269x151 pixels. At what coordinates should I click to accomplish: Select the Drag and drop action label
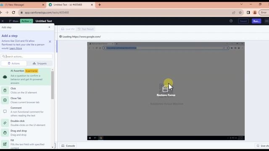point(18,131)
